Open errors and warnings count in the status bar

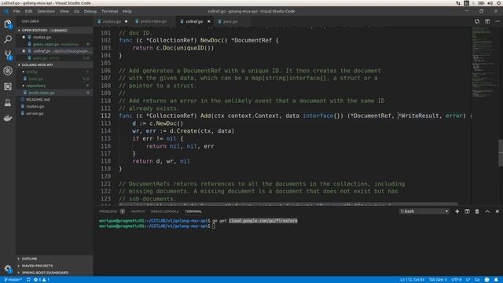(x=42, y=280)
